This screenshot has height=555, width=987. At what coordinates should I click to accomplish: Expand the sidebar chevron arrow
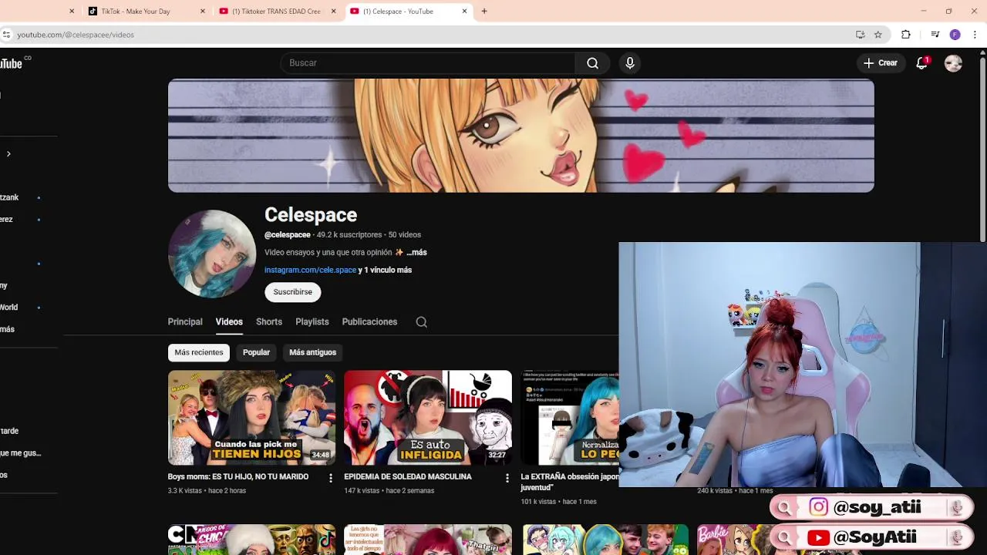point(8,154)
